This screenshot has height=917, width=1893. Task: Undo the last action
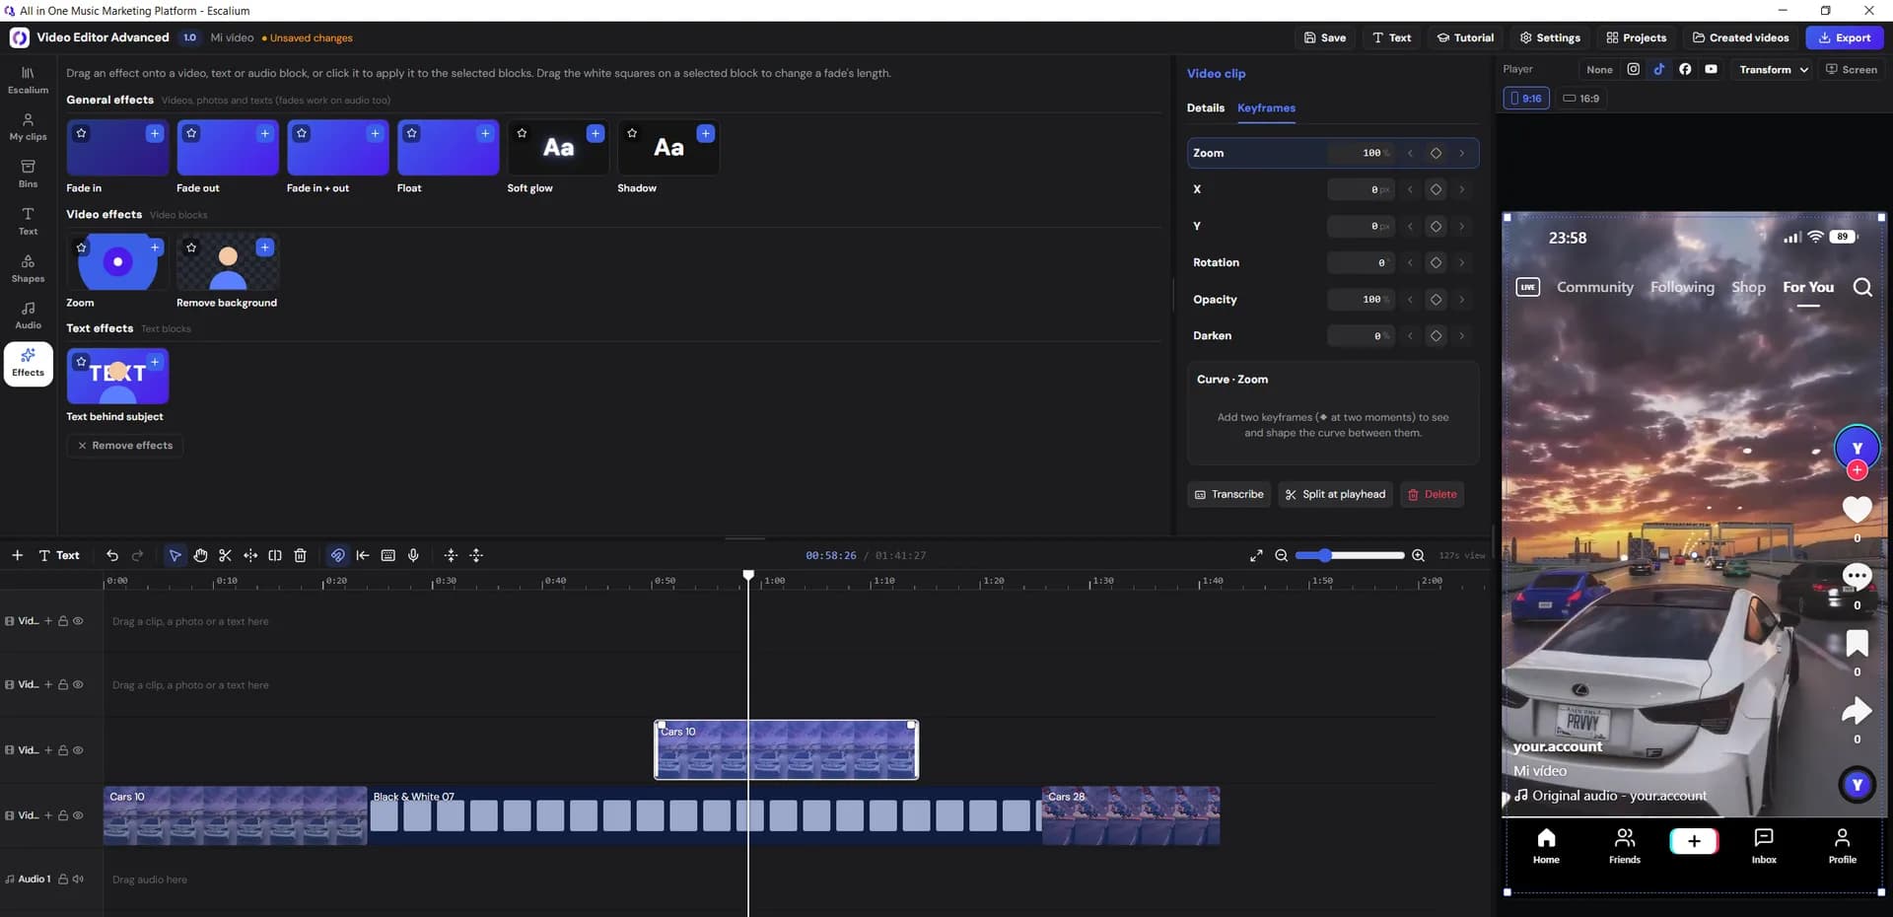coord(112,555)
